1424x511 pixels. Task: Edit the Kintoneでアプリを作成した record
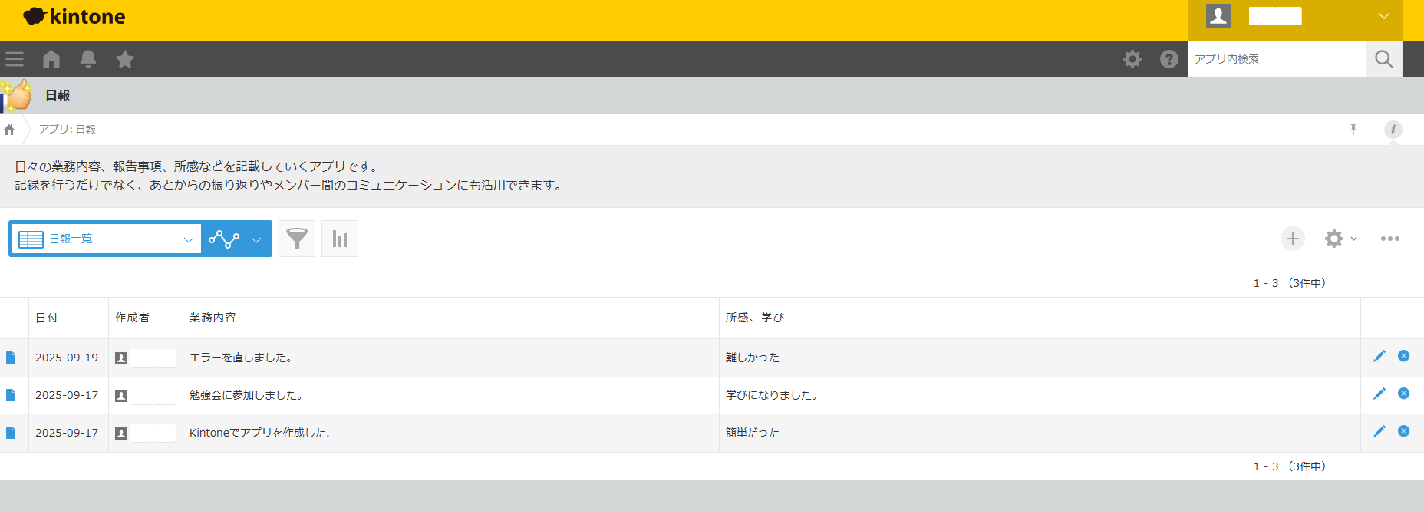tap(1379, 431)
